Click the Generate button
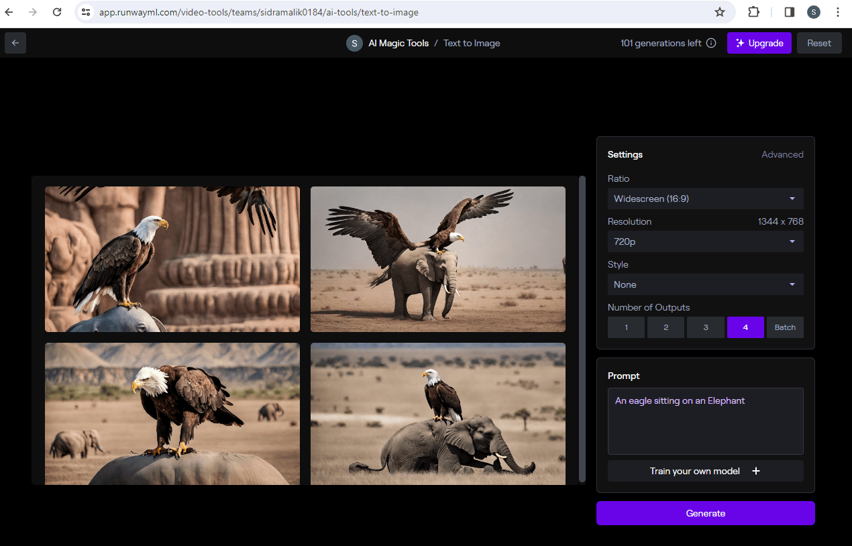 coord(705,513)
